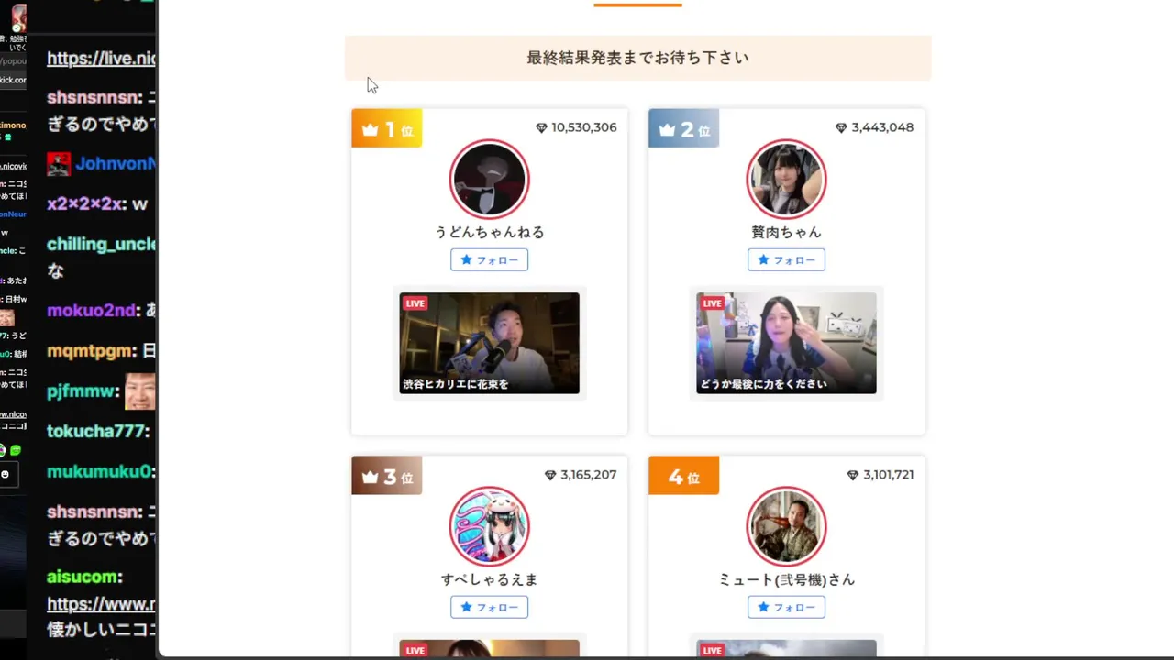Click the score 3,101,721
1174x660 pixels.
coord(889,475)
